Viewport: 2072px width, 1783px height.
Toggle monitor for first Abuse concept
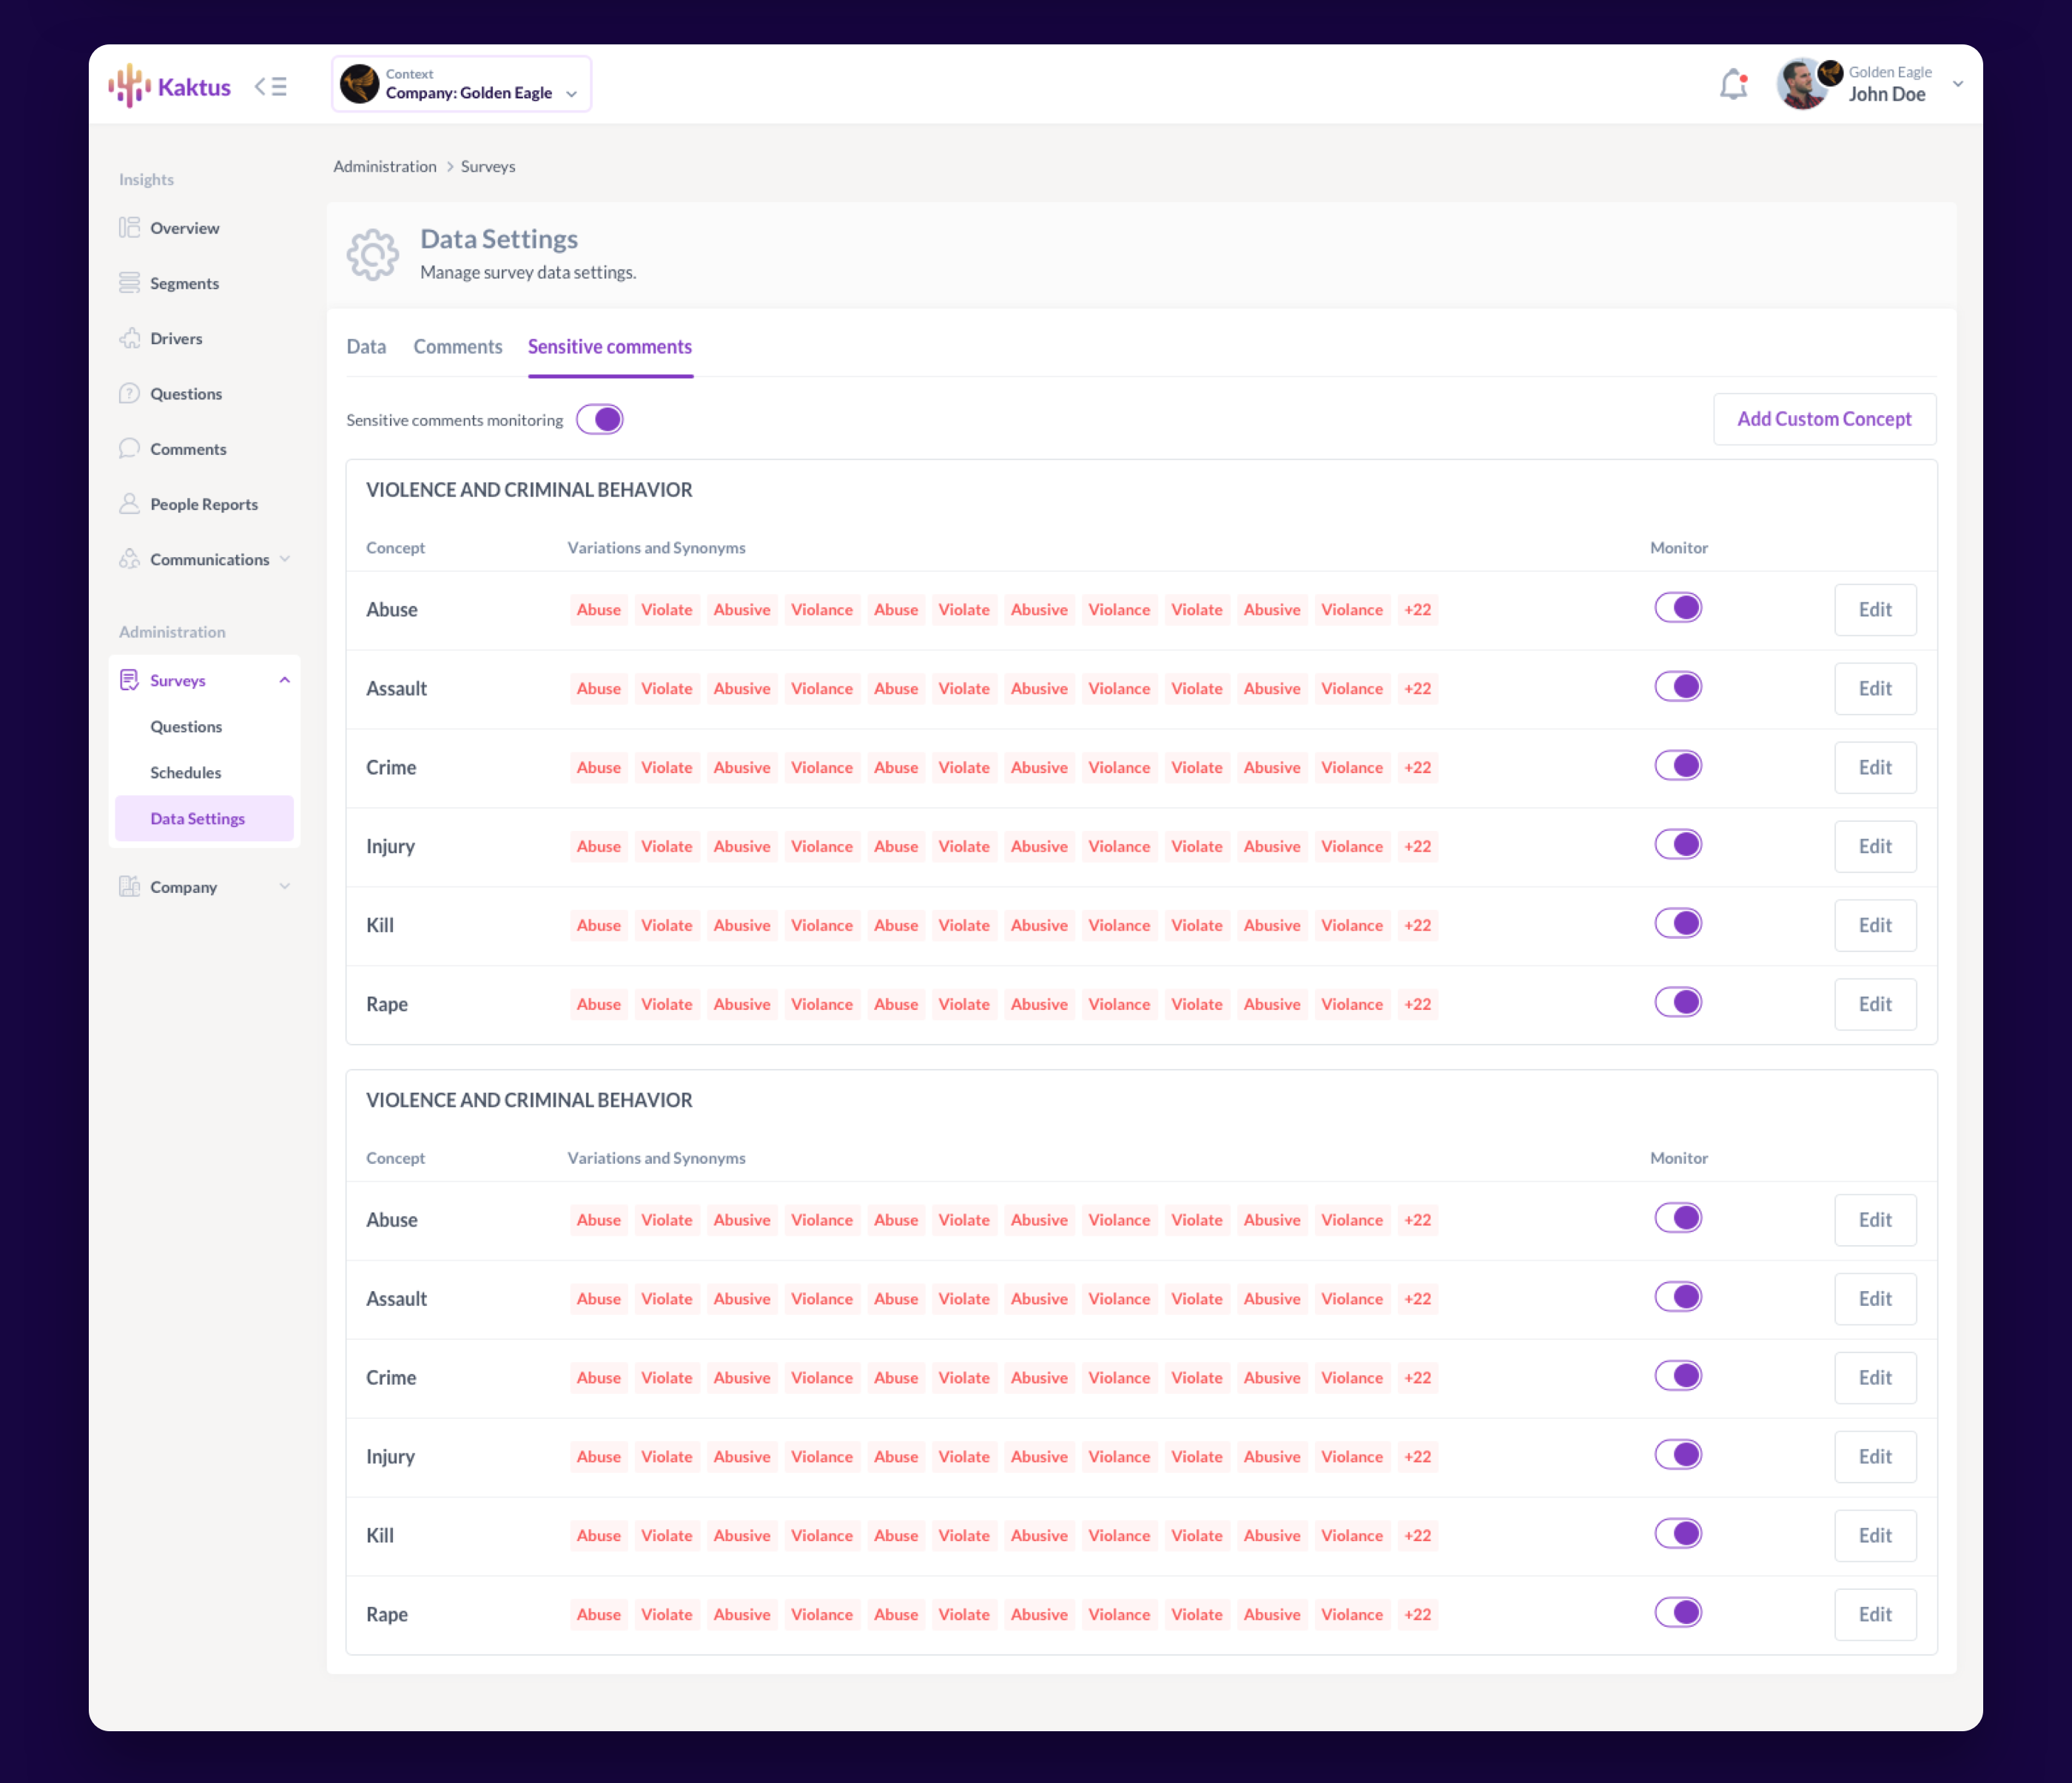point(1678,608)
